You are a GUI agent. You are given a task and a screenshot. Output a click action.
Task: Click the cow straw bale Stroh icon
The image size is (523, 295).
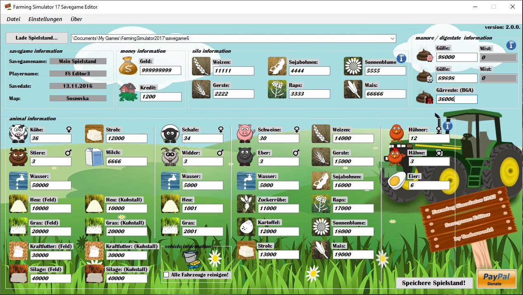94,133
